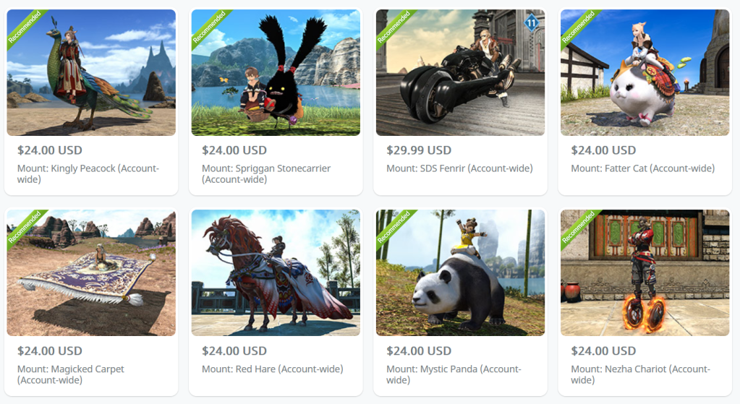Open Mount: SDS Fenrir (Account-wide) link
This screenshot has height=404, width=740.
point(459,168)
